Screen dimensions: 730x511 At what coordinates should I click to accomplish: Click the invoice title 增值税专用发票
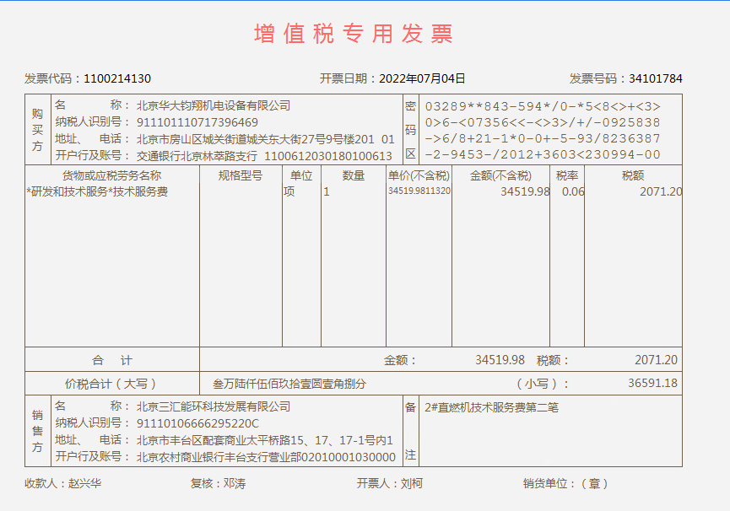coord(354,34)
